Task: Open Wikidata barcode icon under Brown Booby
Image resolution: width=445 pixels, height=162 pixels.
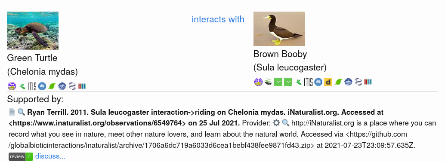Action: (368, 82)
